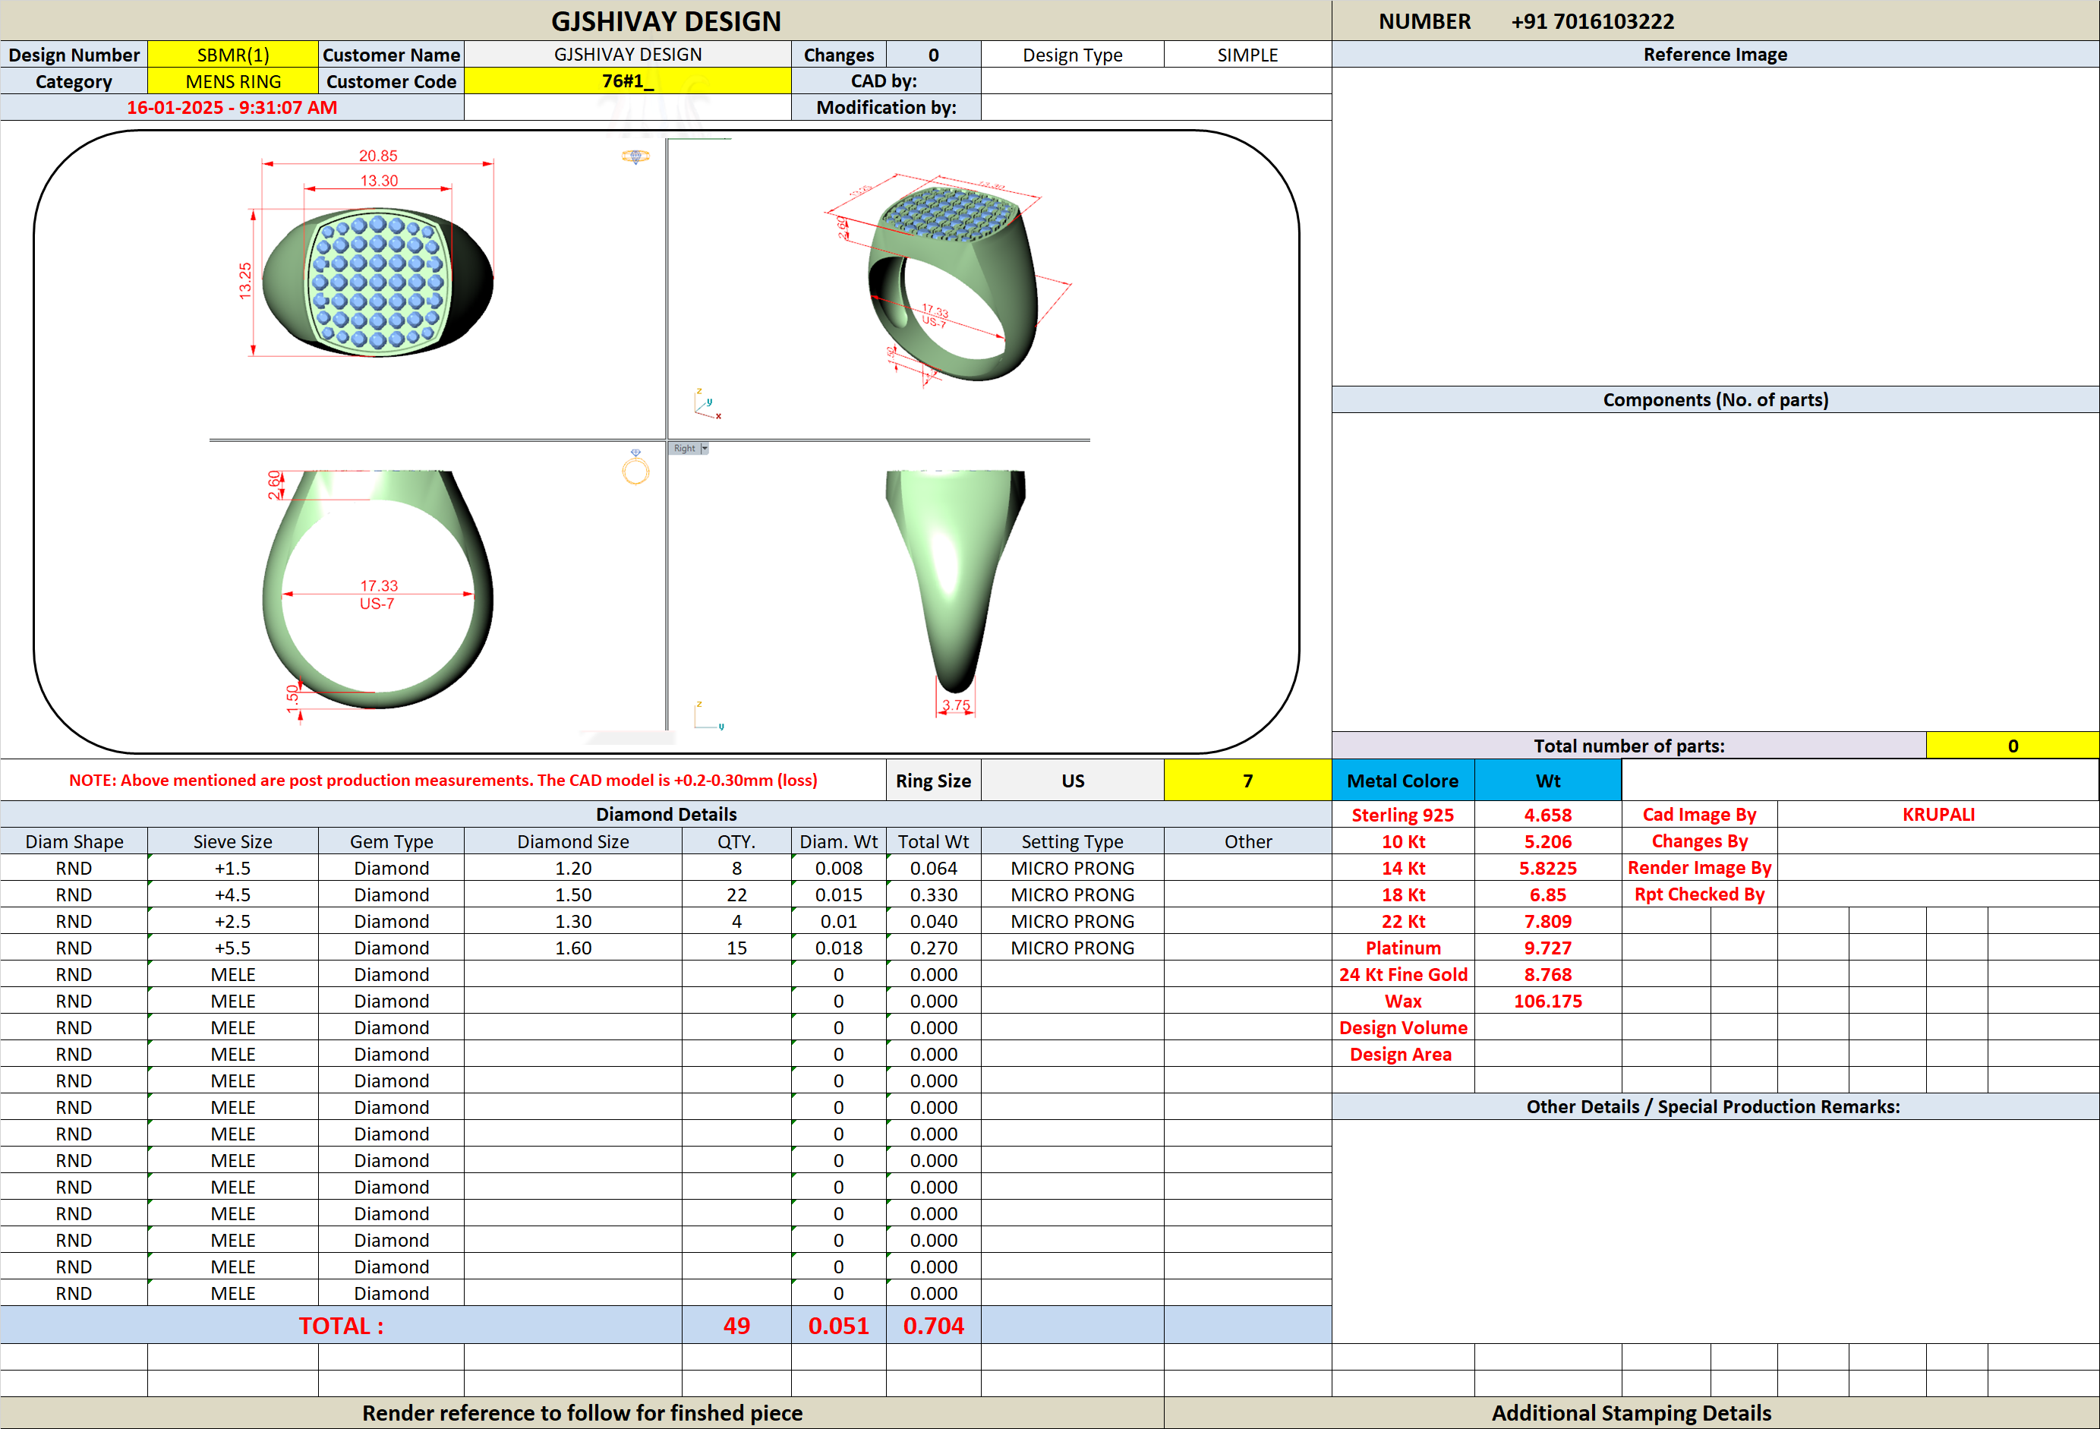This screenshot has width=2100, height=1429.
Task: Click the Right viewport title label
Action: pos(684,448)
